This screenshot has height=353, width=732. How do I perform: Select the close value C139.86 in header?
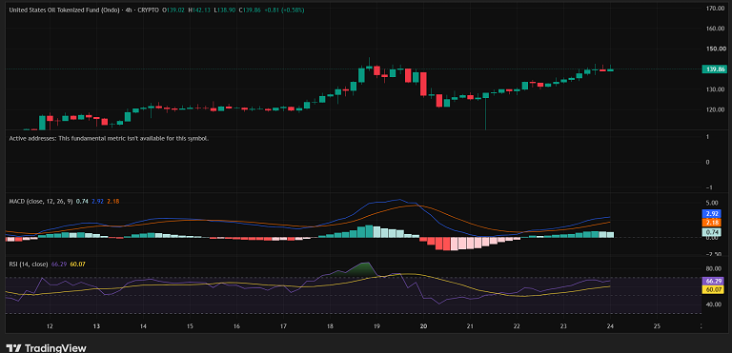tap(251, 10)
